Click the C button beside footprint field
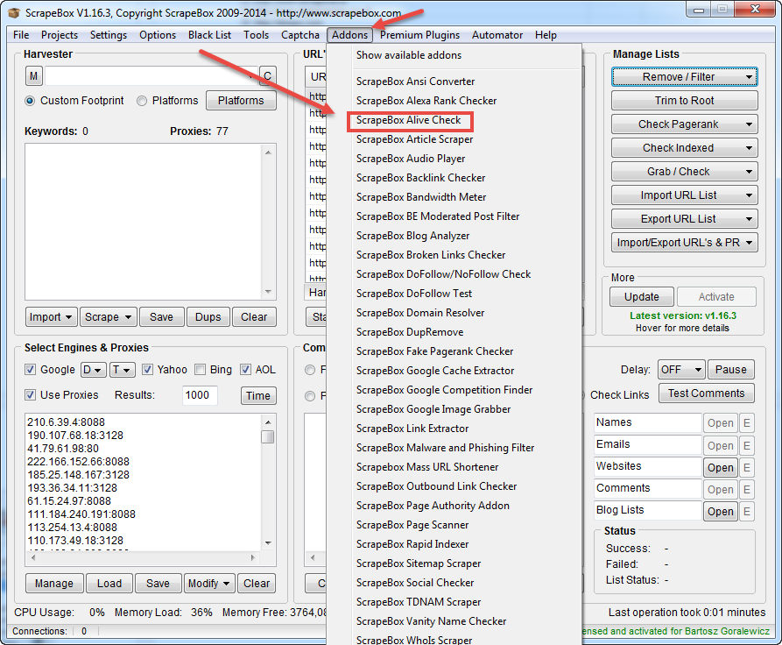 (x=268, y=76)
